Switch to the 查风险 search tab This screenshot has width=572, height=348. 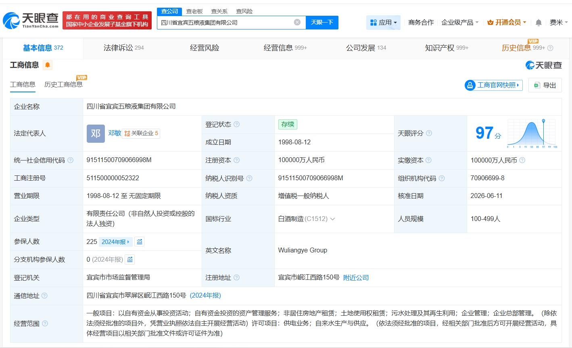[x=244, y=11]
